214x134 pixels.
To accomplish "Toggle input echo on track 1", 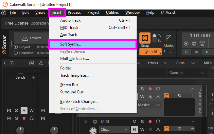I will (x=158, y=89).
